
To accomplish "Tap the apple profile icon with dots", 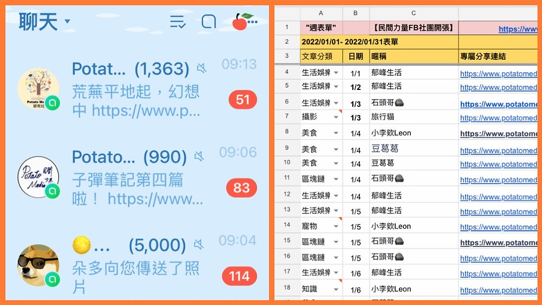I will (244, 22).
